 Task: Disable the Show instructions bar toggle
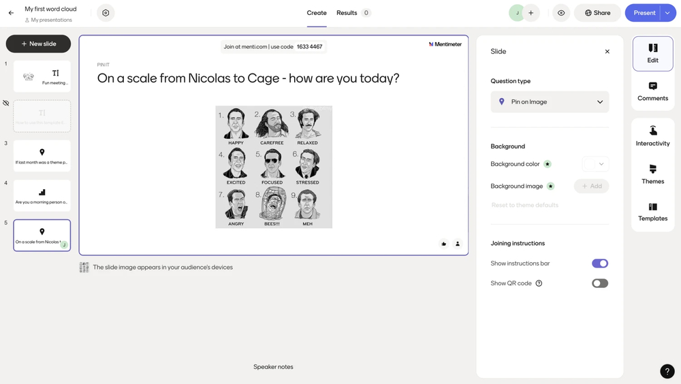(x=599, y=263)
